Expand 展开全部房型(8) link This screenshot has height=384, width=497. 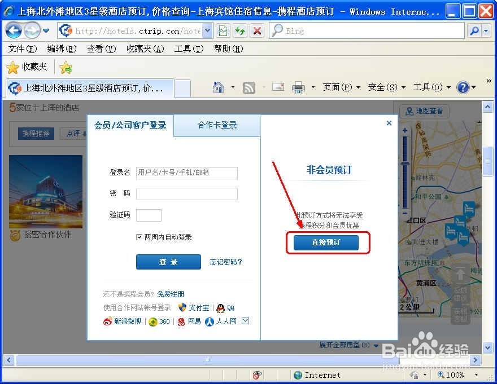348,345
